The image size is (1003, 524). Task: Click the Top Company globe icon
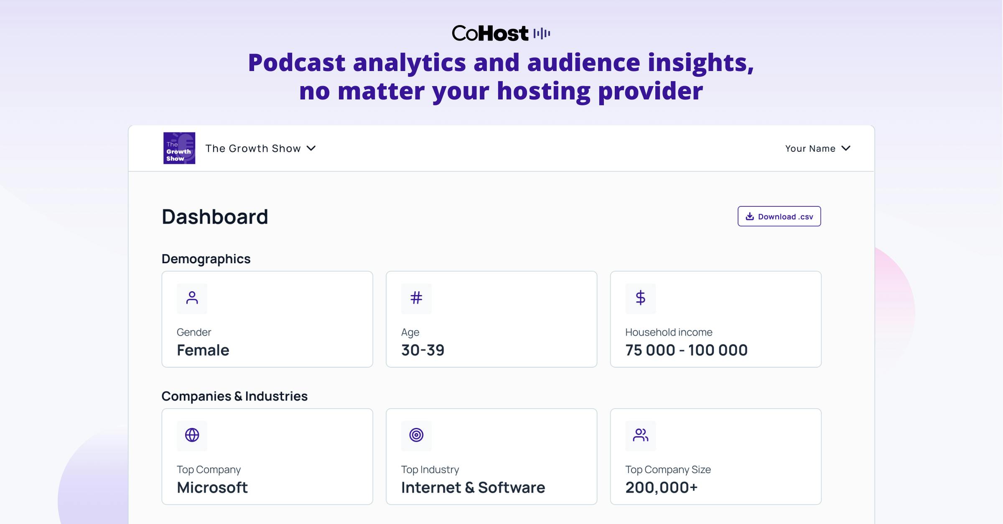pyautogui.click(x=192, y=435)
